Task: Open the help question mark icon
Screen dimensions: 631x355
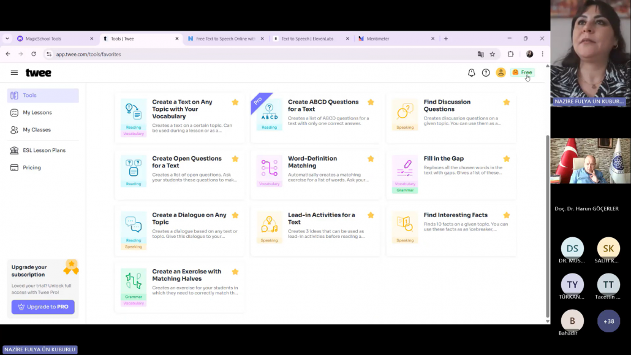Action: point(486,73)
